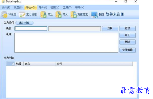This screenshot has width=153, height=99.
Task: Open the 工具(T) menu
Action: [67, 8]
